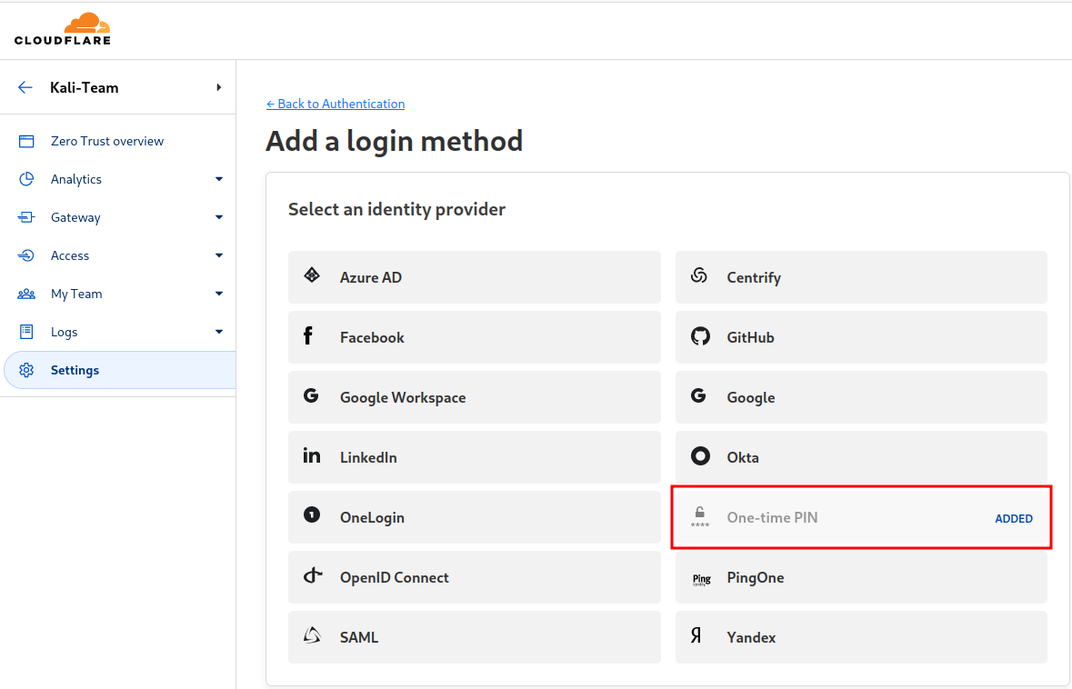
Task: Click the Gateway icon in sidebar
Action: point(26,217)
